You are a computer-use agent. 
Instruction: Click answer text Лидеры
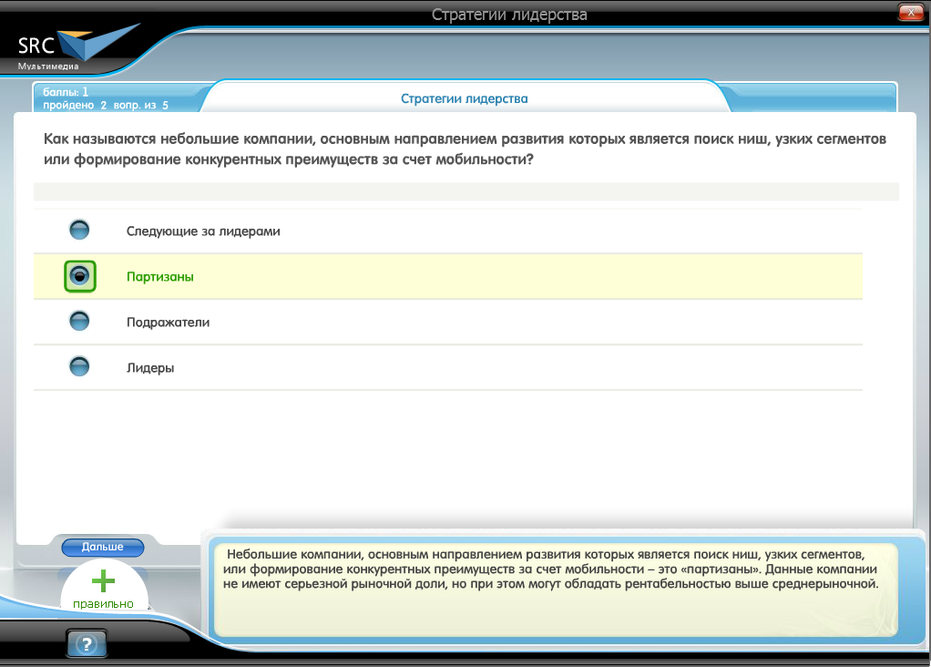click(x=150, y=368)
